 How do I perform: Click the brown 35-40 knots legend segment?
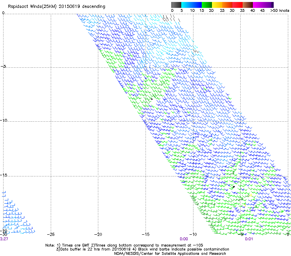point(248,5)
